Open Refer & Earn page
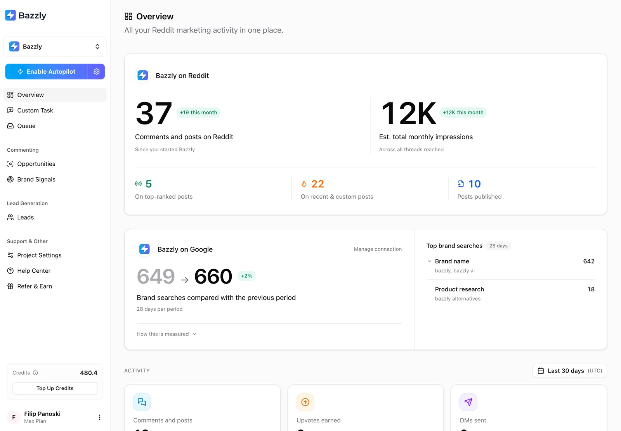This screenshot has width=621, height=431. click(x=55, y=286)
